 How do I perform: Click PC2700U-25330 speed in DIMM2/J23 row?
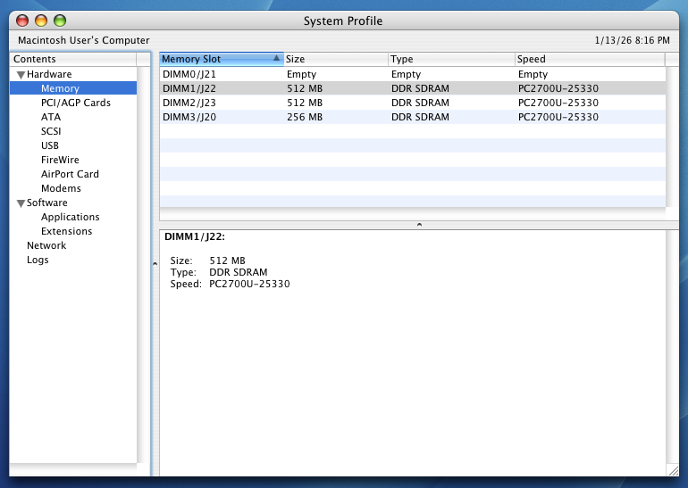pos(558,103)
